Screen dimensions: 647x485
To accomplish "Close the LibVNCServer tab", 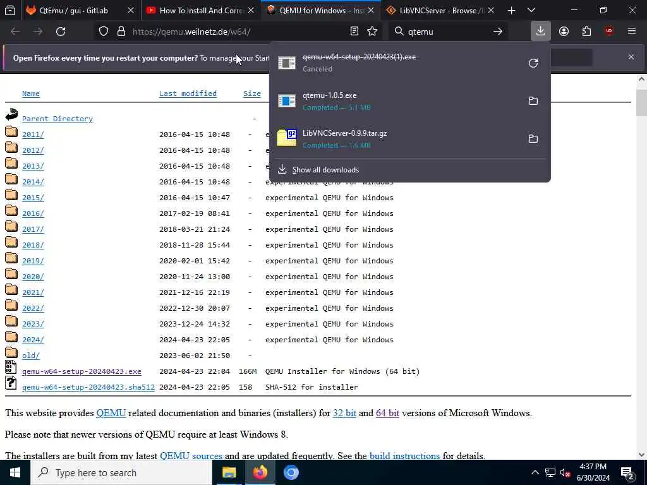I will tap(491, 11).
